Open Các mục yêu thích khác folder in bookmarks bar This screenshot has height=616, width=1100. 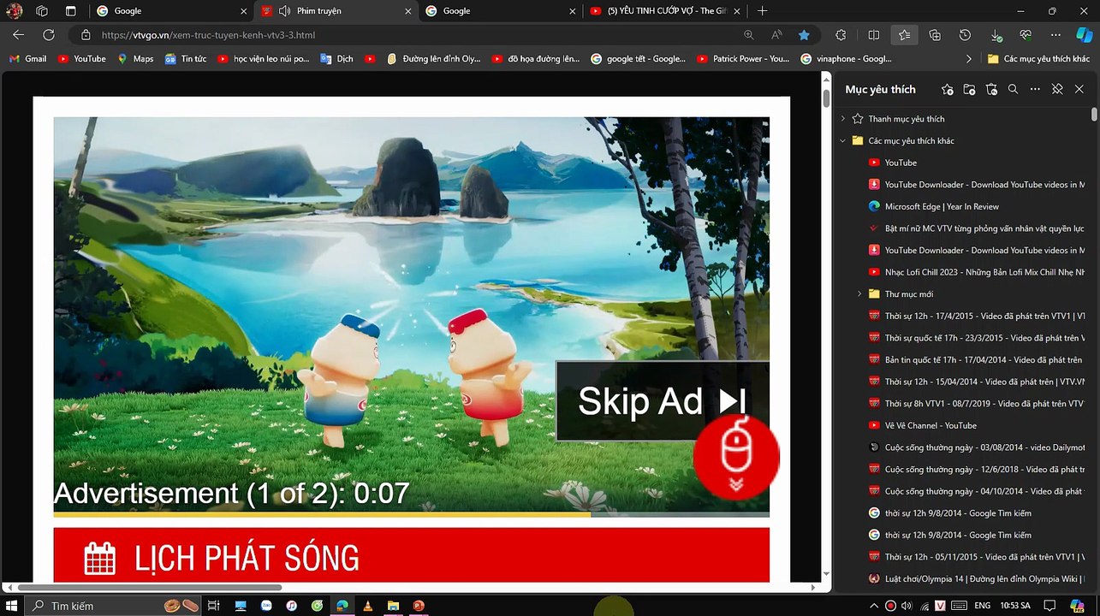(1038, 59)
